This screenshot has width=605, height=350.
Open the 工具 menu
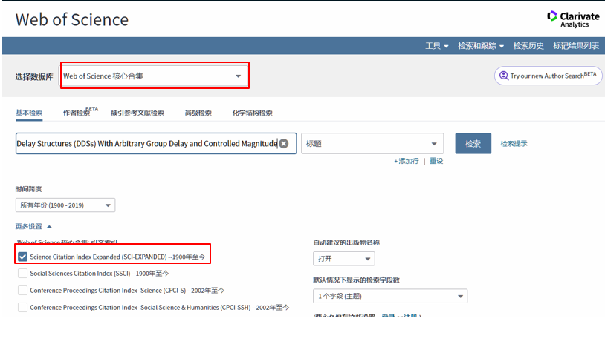click(x=436, y=46)
